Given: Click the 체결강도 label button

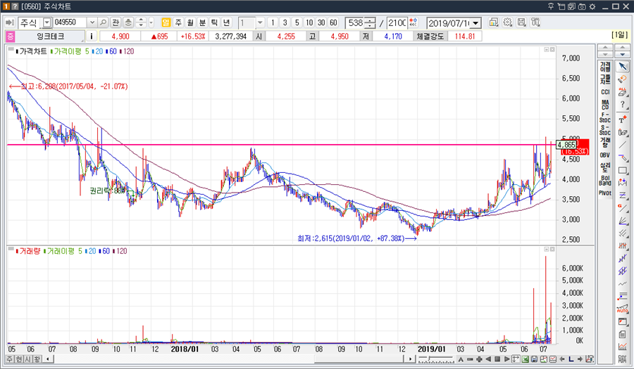Looking at the screenshot, I should click(x=430, y=37).
